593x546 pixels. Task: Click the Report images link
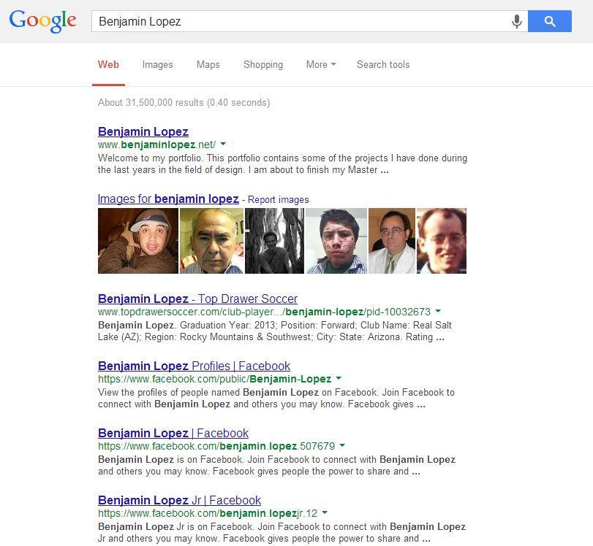tap(279, 200)
